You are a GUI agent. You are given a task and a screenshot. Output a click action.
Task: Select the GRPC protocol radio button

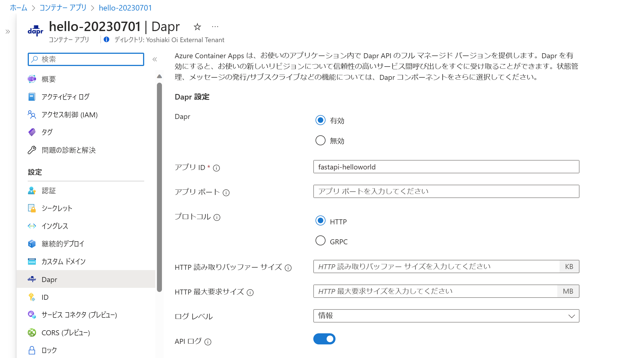tap(320, 241)
